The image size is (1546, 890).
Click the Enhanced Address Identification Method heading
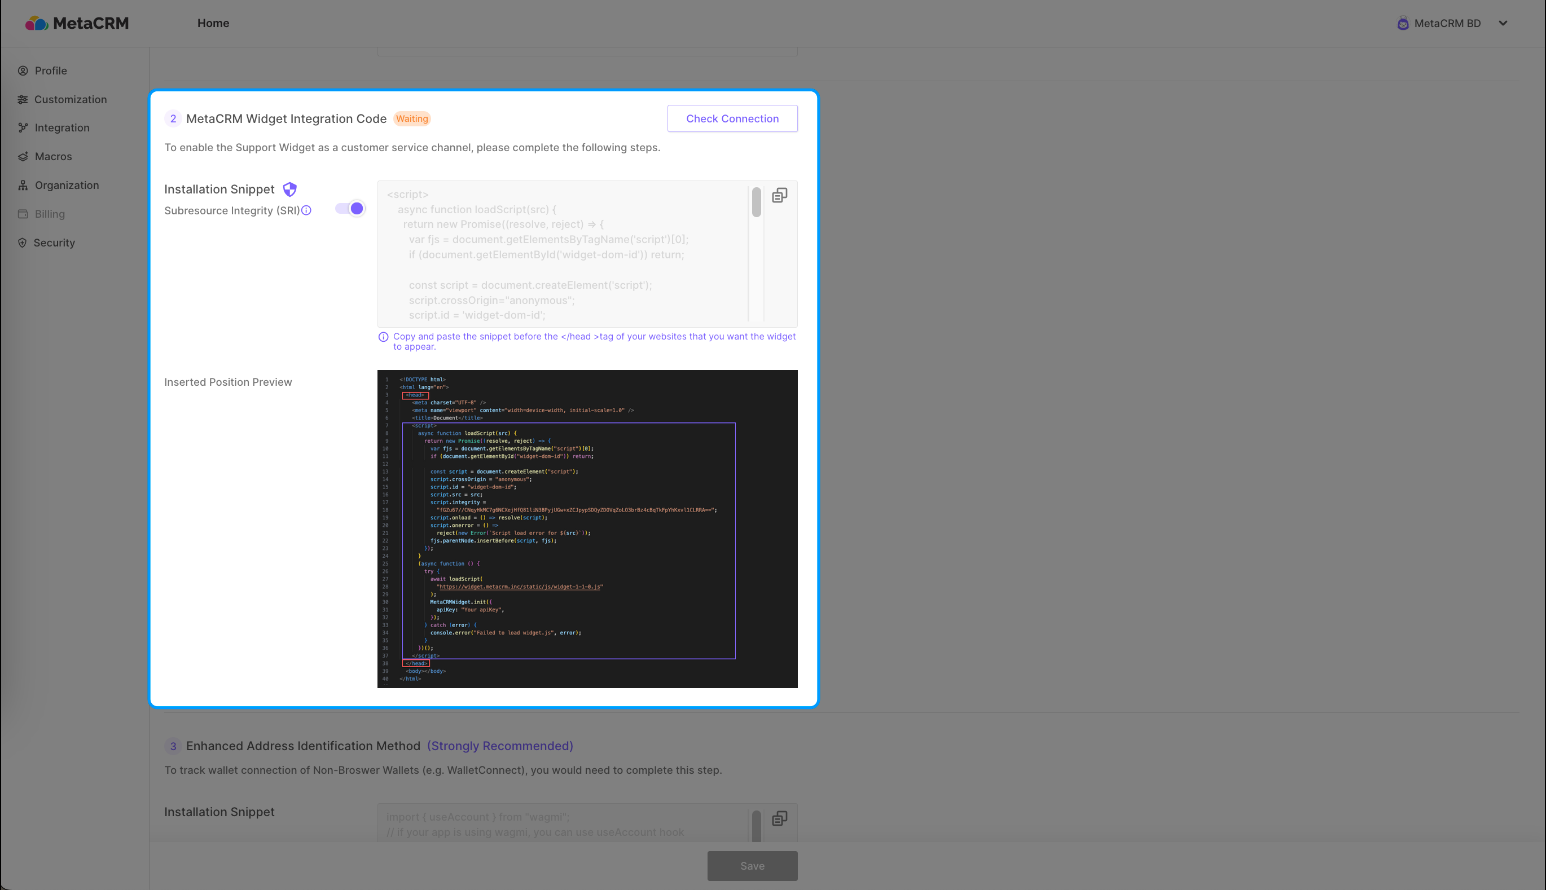tap(303, 745)
